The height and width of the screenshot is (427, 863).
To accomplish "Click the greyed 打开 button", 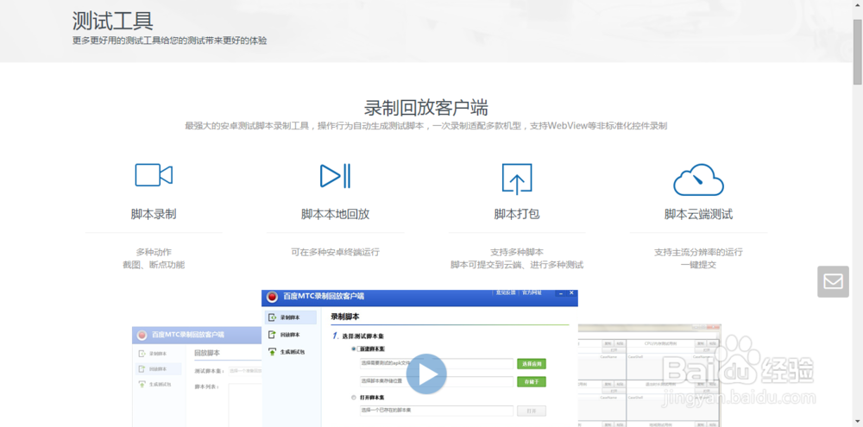I will point(531,411).
